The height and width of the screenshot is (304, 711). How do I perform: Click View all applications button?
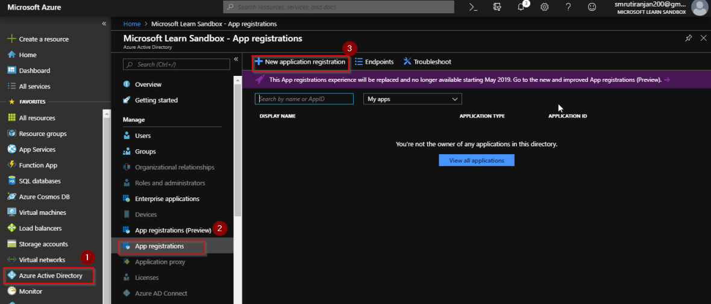point(477,160)
